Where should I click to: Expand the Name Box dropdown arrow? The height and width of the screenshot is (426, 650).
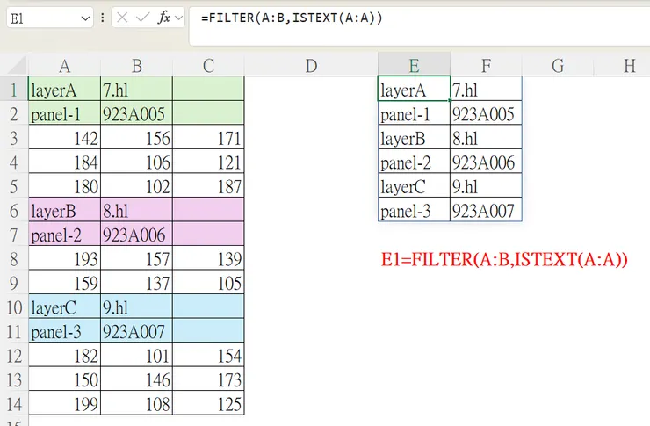(x=85, y=18)
